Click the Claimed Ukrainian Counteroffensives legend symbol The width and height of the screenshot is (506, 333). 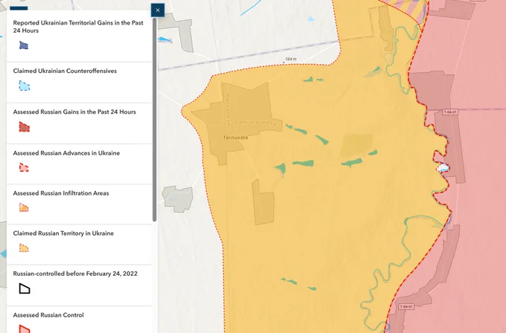[x=25, y=85]
